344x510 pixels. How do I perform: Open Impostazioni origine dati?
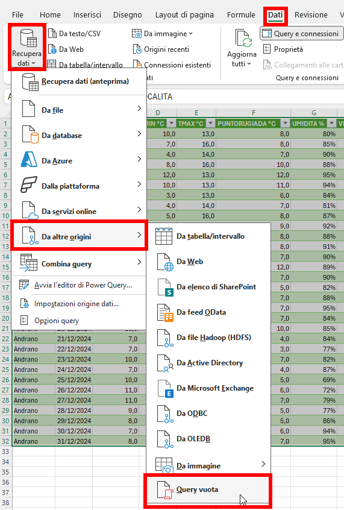pyautogui.click(x=79, y=304)
